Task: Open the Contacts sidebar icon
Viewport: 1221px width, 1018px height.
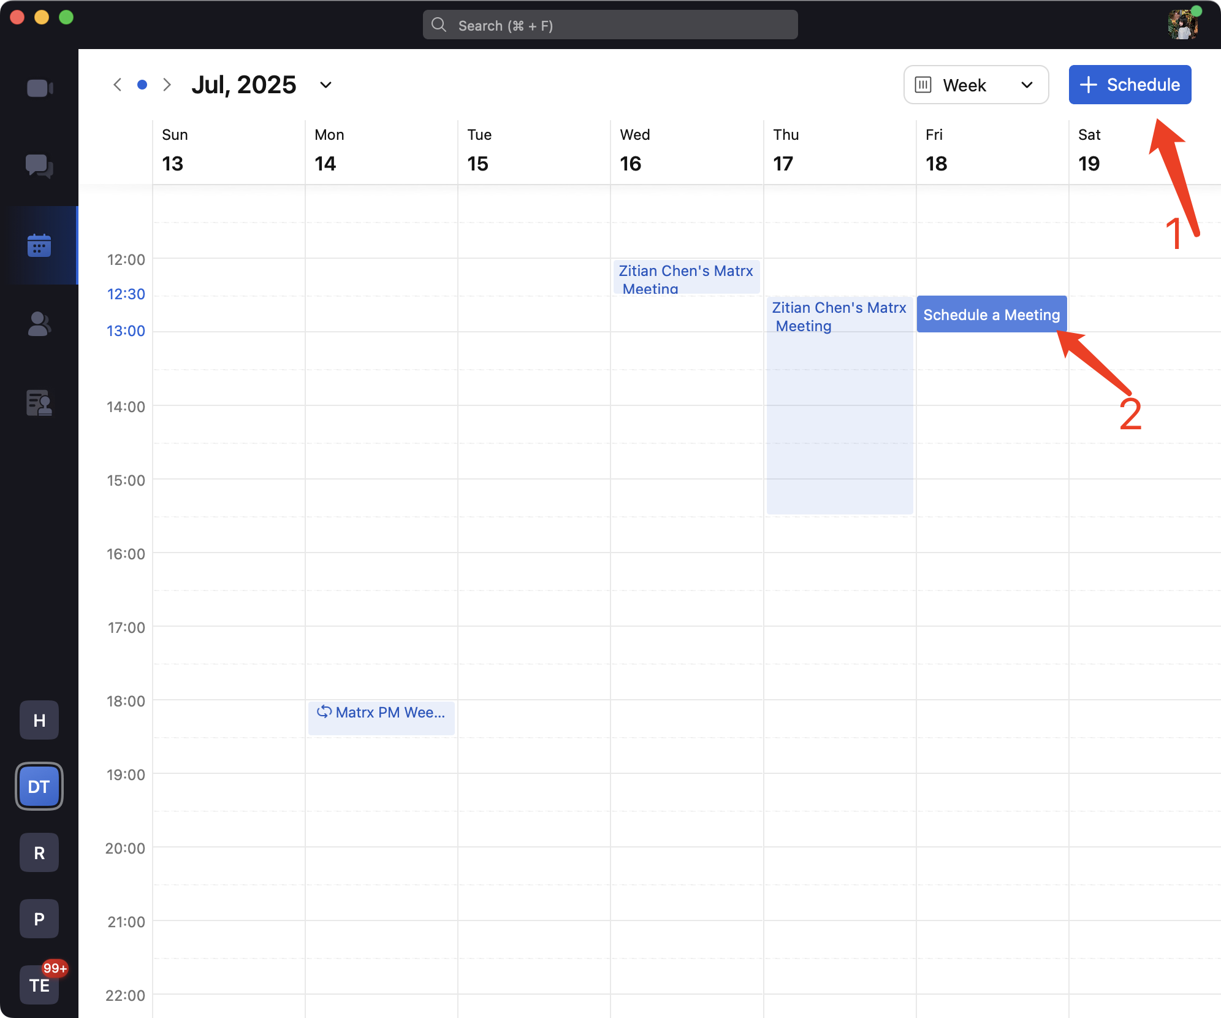Action: pos(39,324)
